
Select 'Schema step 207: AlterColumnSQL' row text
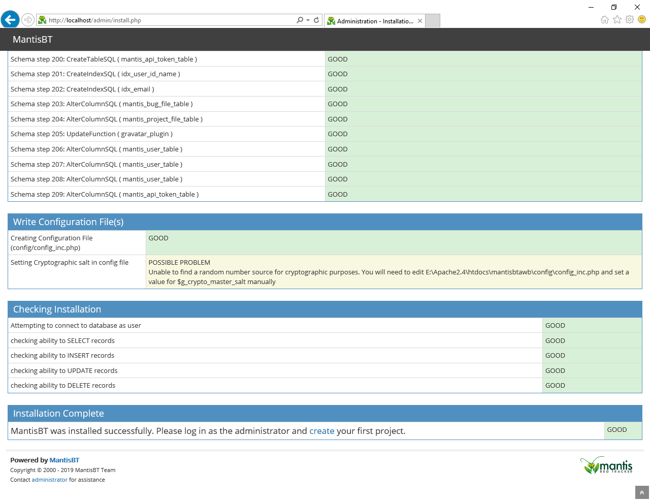pyautogui.click(x=96, y=165)
